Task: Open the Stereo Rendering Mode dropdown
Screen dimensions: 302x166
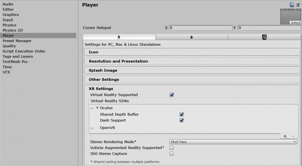Action: coord(233,142)
